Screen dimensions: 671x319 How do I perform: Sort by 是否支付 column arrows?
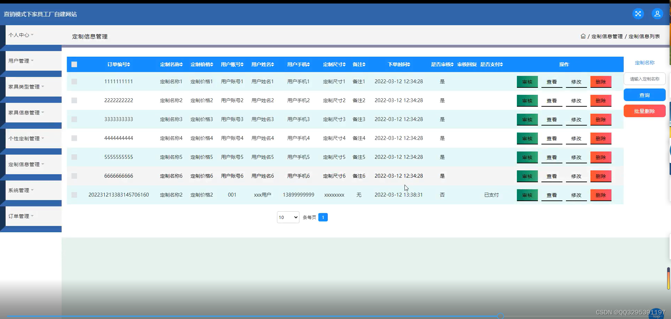pos(501,64)
